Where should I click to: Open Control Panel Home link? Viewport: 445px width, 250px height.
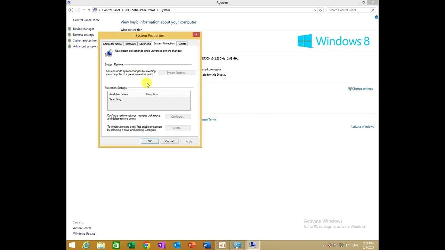86,20
